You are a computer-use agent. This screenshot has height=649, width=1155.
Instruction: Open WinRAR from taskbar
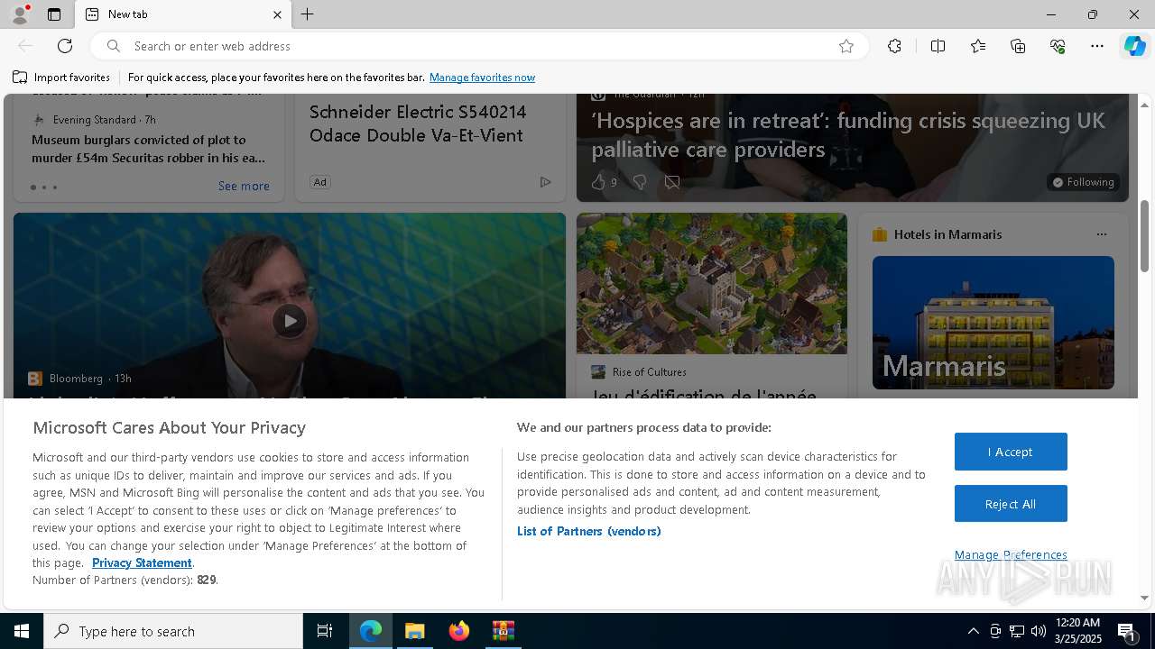pos(504,631)
